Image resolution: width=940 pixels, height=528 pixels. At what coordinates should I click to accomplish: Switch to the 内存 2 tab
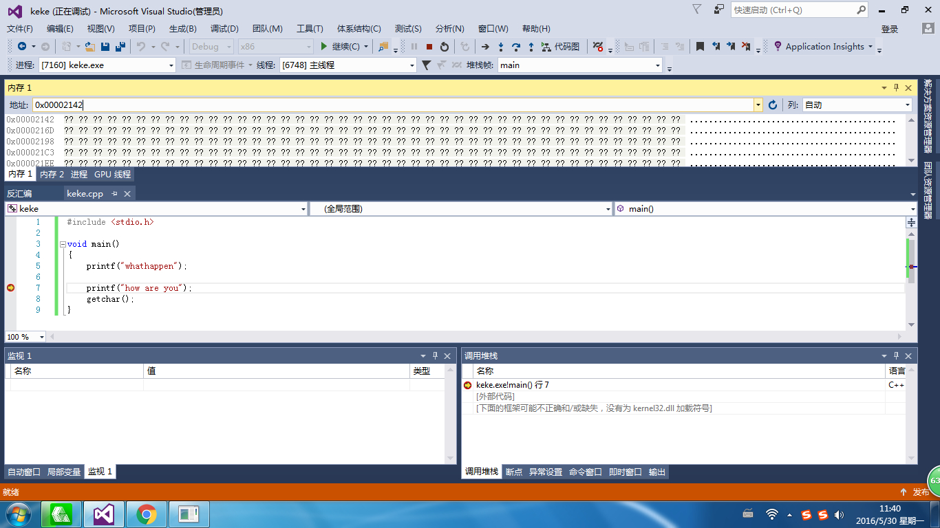pyautogui.click(x=52, y=175)
